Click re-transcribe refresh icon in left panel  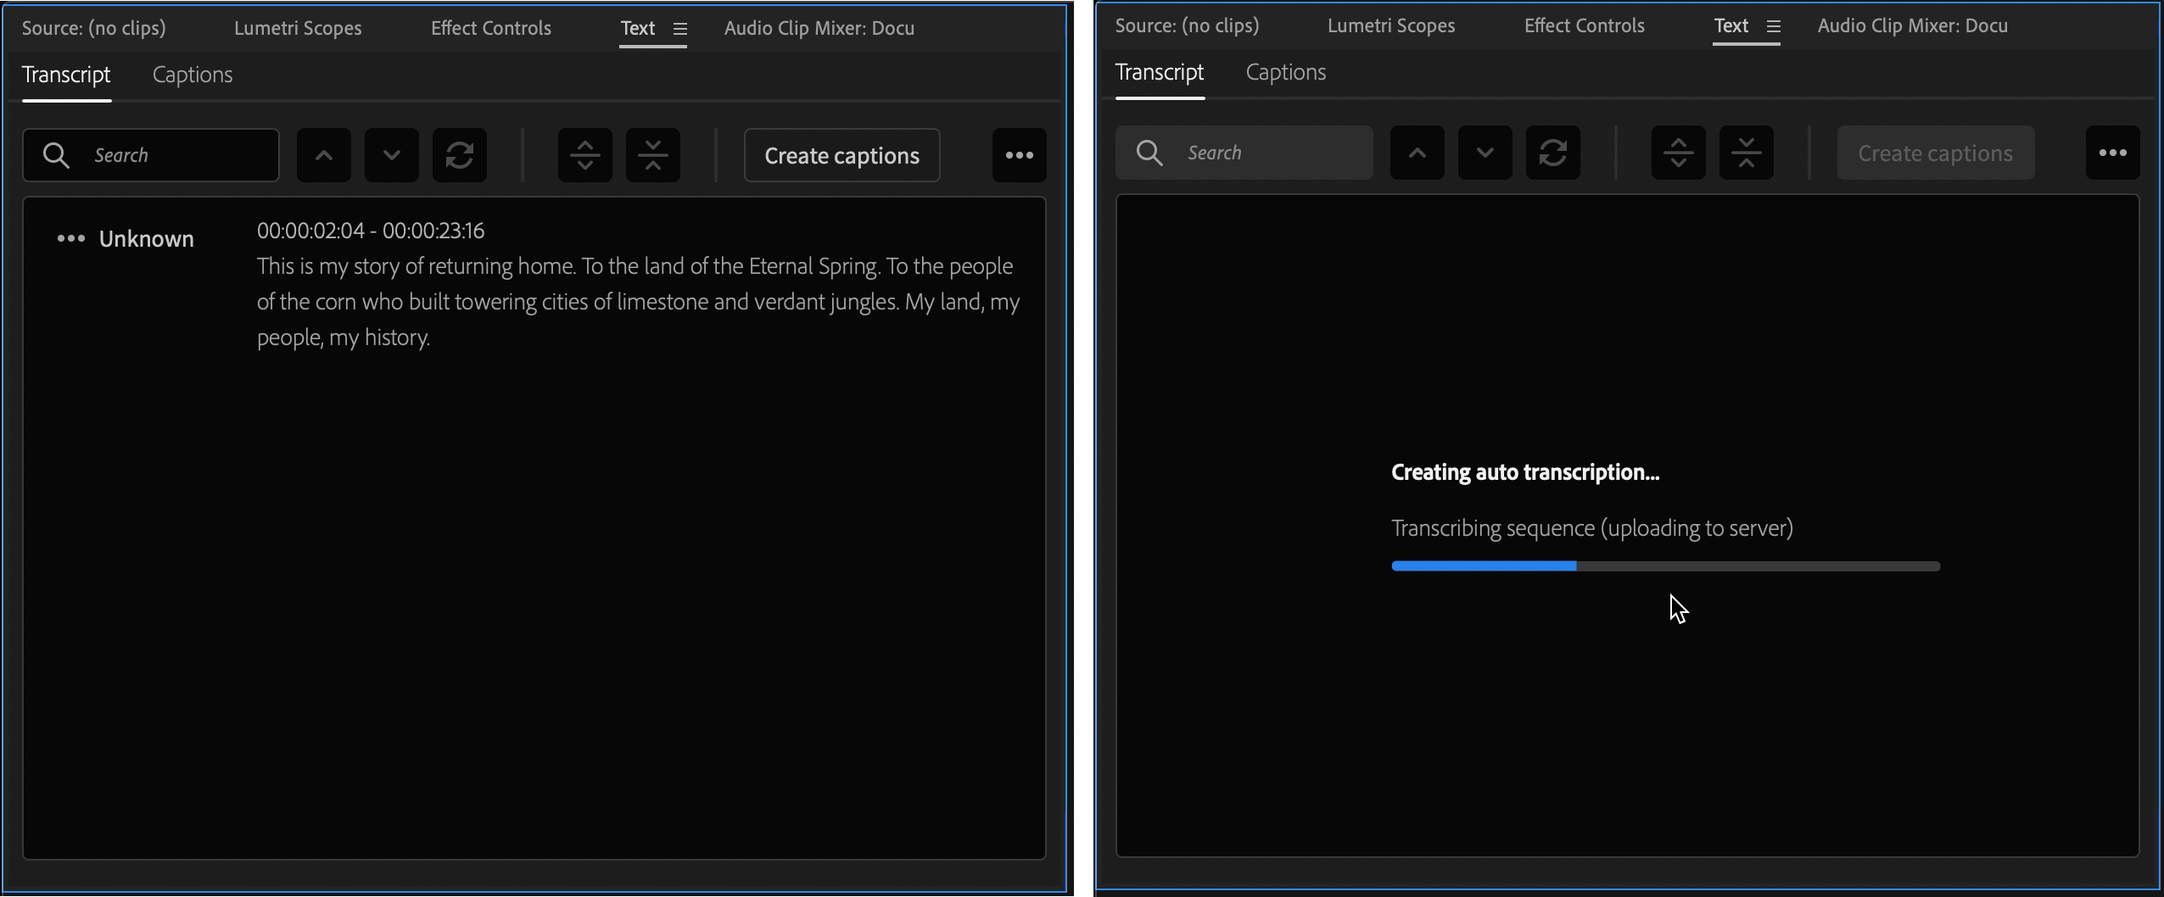point(460,155)
